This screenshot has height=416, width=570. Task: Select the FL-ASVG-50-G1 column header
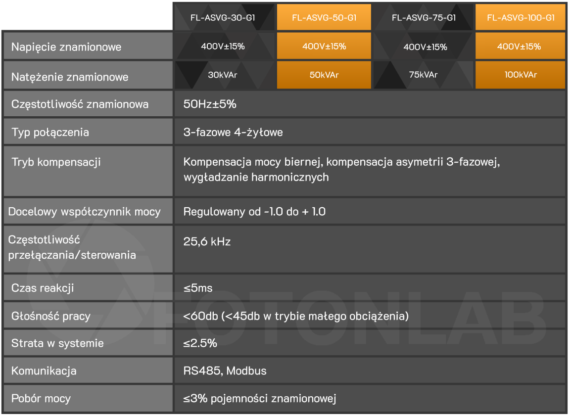[324, 17]
